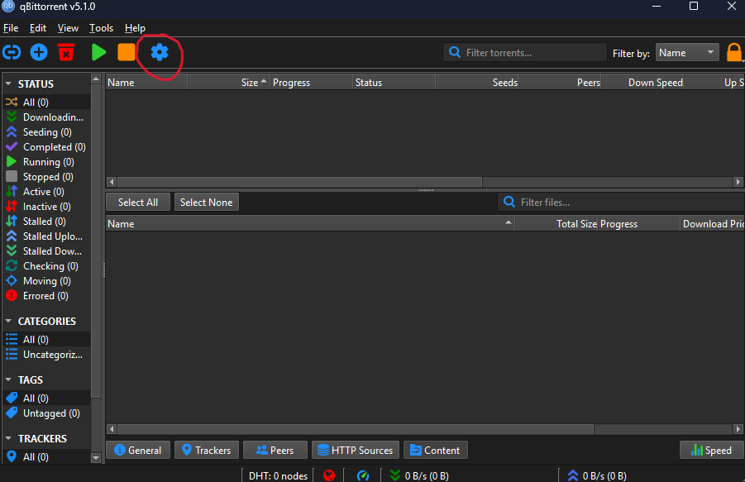Open the Speed graph tab
This screenshot has width=745, height=482.
click(x=712, y=450)
